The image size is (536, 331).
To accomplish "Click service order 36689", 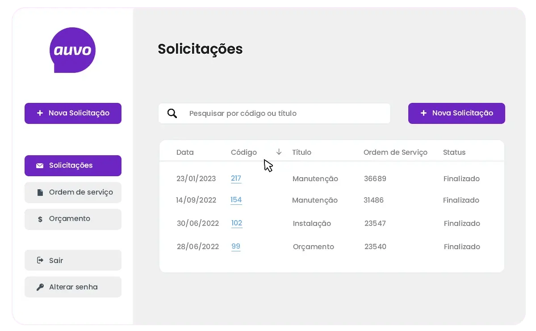I will (375, 178).
